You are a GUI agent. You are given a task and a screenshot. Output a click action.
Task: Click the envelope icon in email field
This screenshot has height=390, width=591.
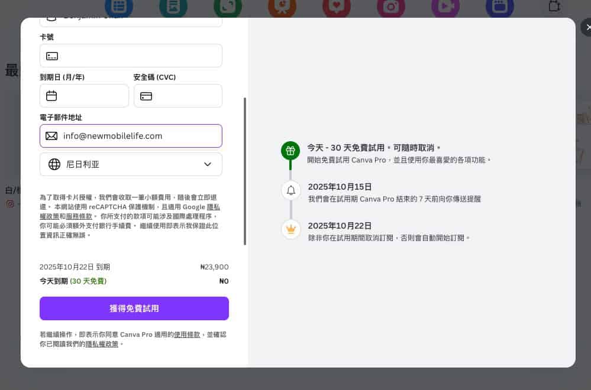pos(51,136)
